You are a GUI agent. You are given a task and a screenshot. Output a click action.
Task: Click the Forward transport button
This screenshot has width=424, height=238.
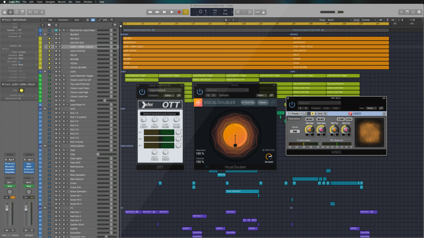(157, 12)
